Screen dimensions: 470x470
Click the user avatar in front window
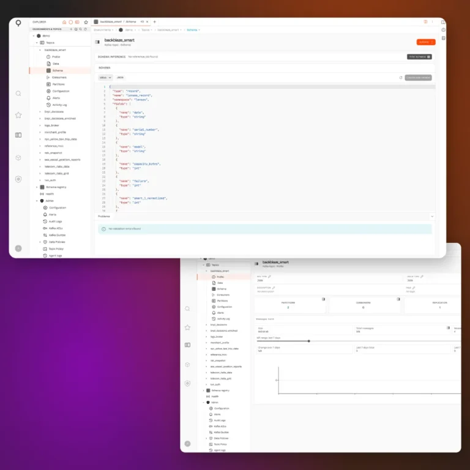tap(18, 248)
